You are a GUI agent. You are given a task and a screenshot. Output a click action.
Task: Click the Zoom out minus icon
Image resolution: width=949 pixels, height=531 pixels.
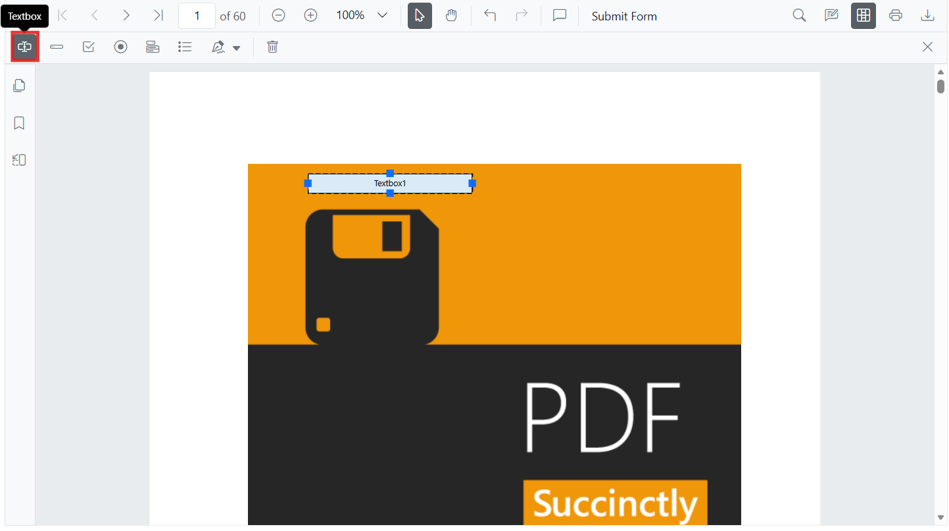point(279,16)
